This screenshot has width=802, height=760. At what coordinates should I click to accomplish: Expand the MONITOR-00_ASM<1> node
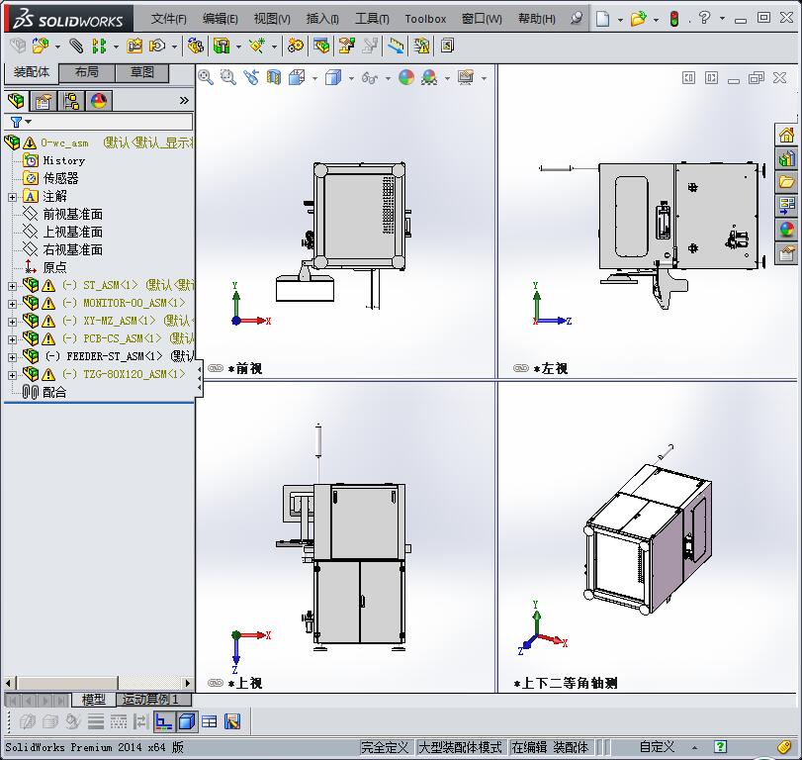tap(12, 304)
